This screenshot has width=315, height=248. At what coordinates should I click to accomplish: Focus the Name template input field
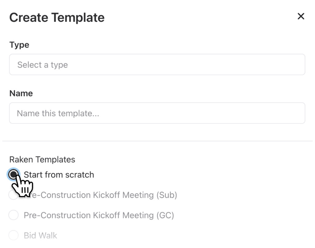157,113
